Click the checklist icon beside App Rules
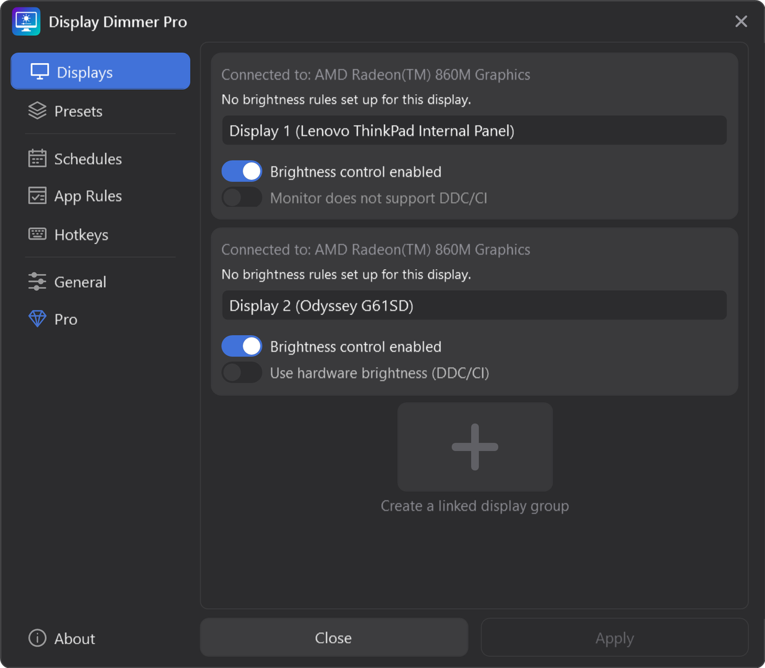The image size is (765, 668). [37, 196]
